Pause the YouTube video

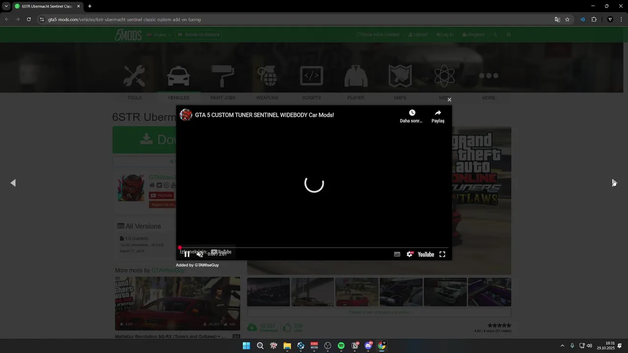click(x=187, y=254)
